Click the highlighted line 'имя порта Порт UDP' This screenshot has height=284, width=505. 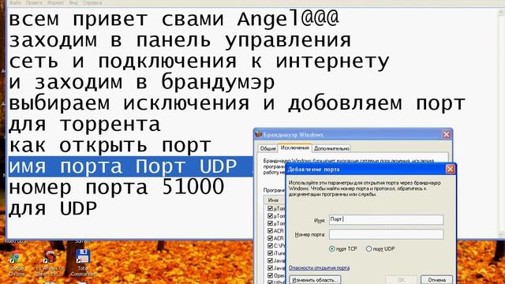(123, 166)
